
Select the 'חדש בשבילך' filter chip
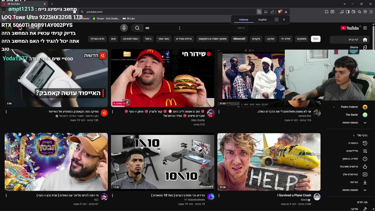coord(97,39)
